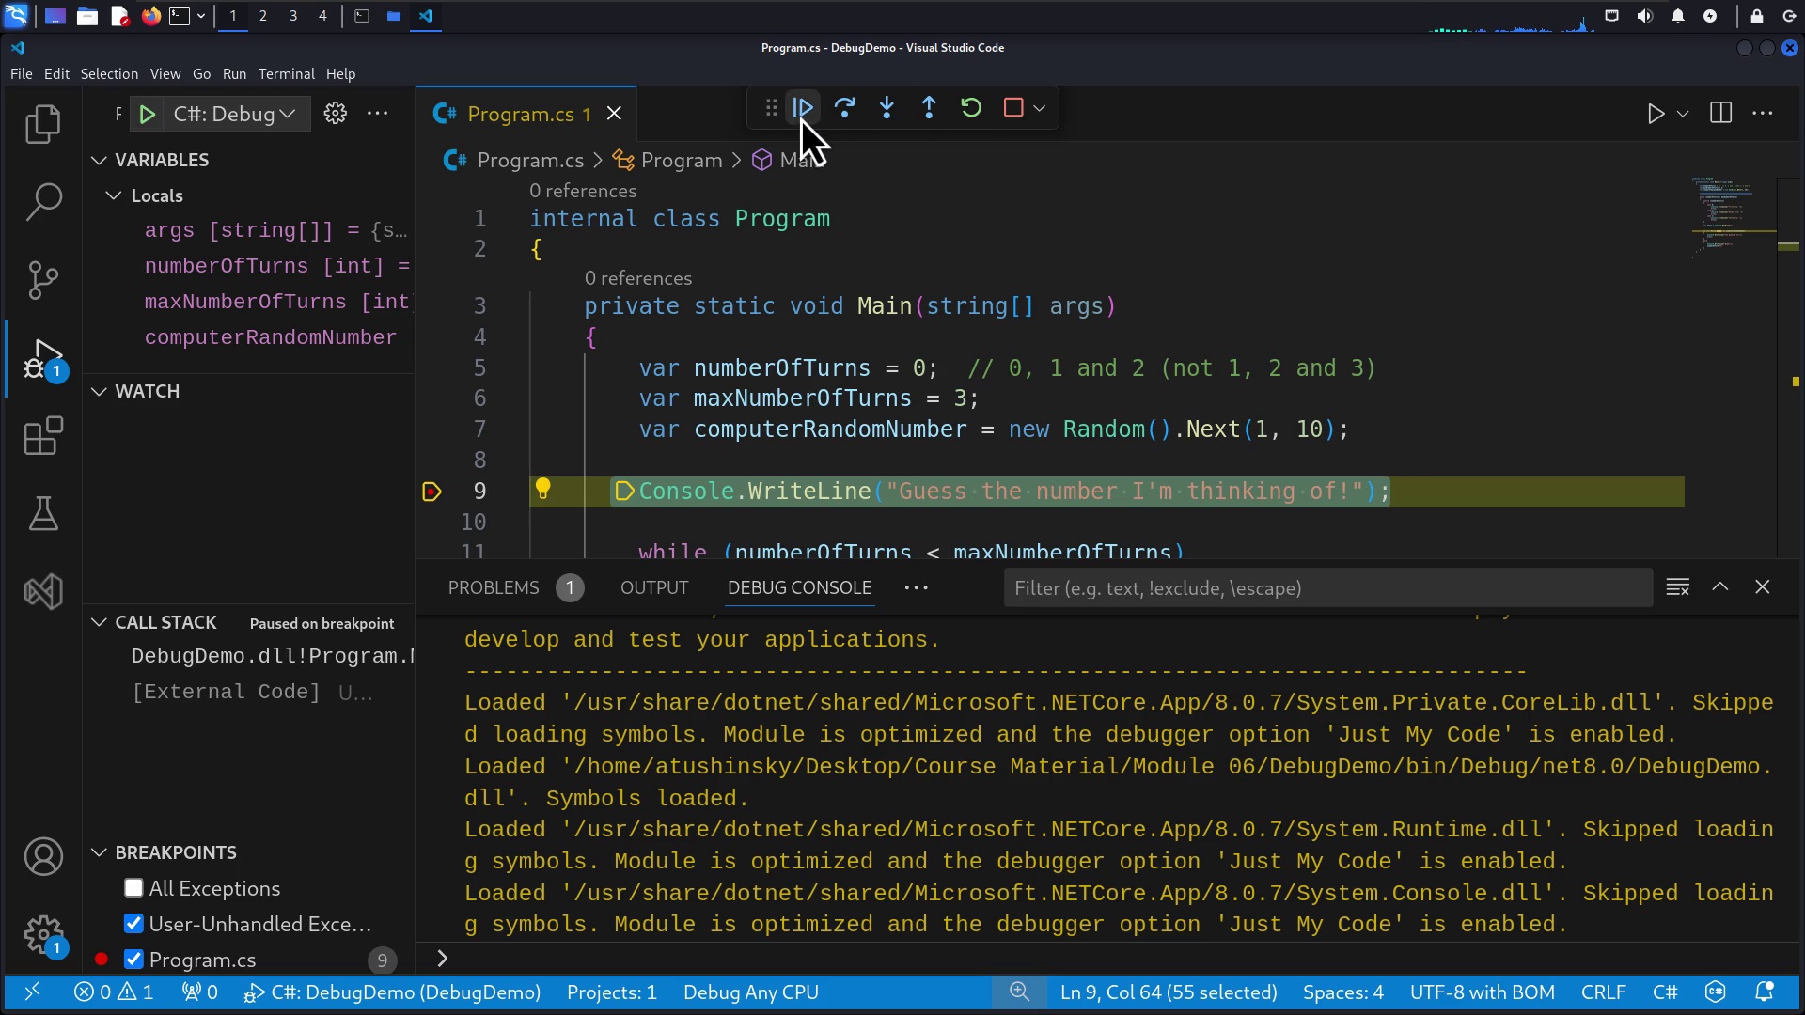Click the Ln 9, Col 64 cursor position status
1805x1015 pixels.
[x=1169, y=993]
